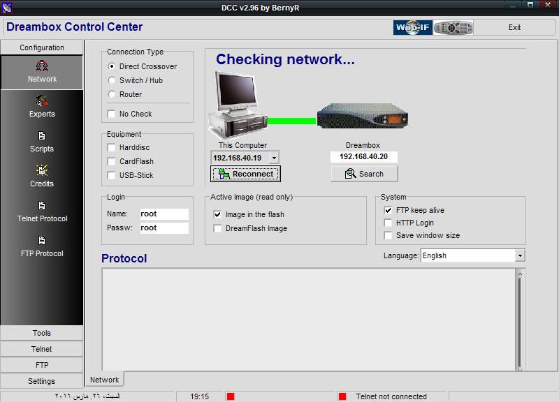Launch the Web-IF web interface

pos(413,27)
